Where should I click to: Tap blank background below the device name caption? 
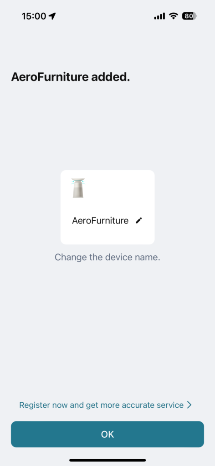tap(107, 327)
